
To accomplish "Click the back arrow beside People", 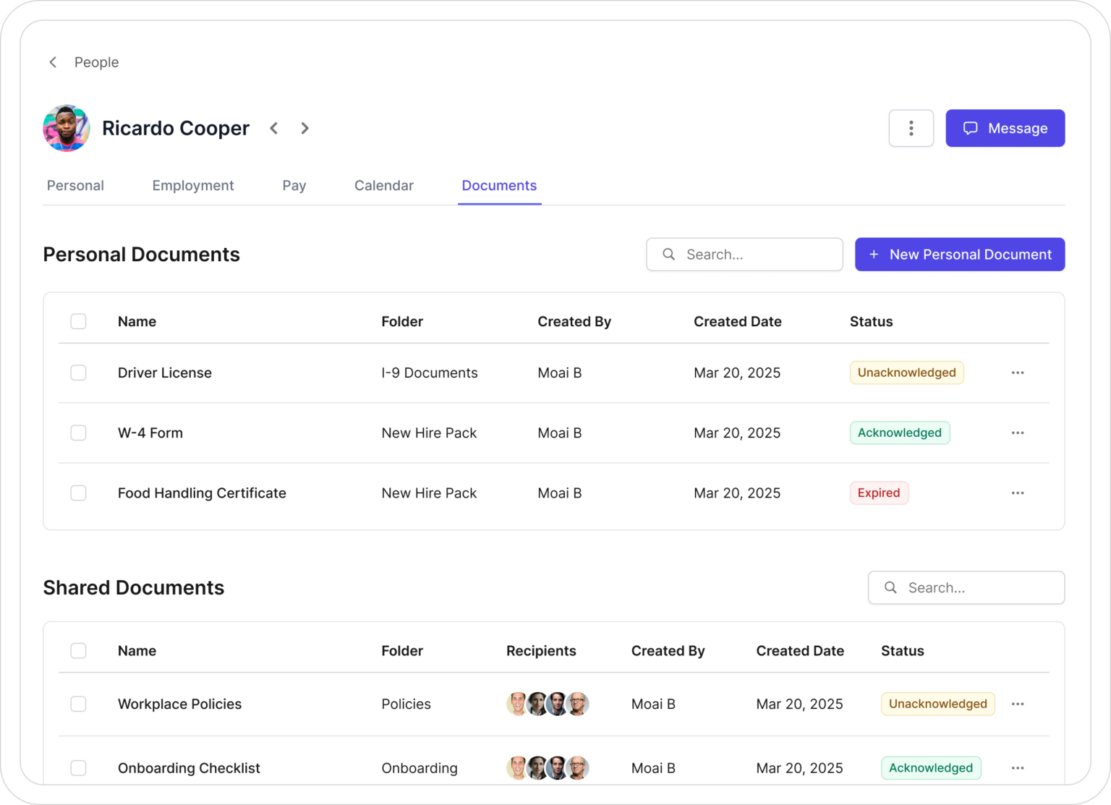I will point(53,62).
